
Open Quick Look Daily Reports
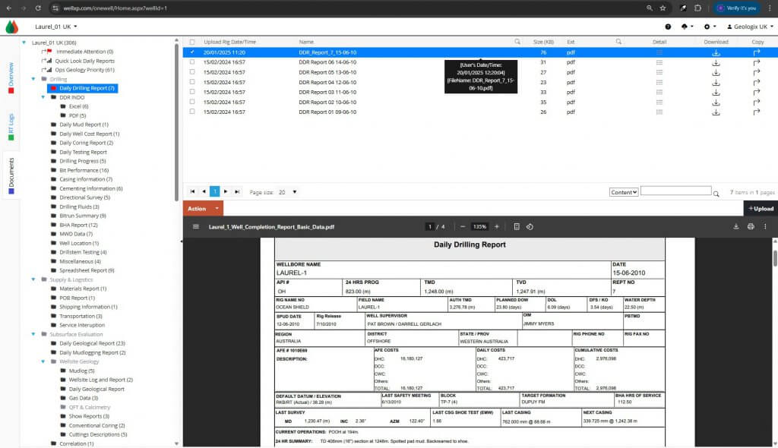(x=84, y=61)
